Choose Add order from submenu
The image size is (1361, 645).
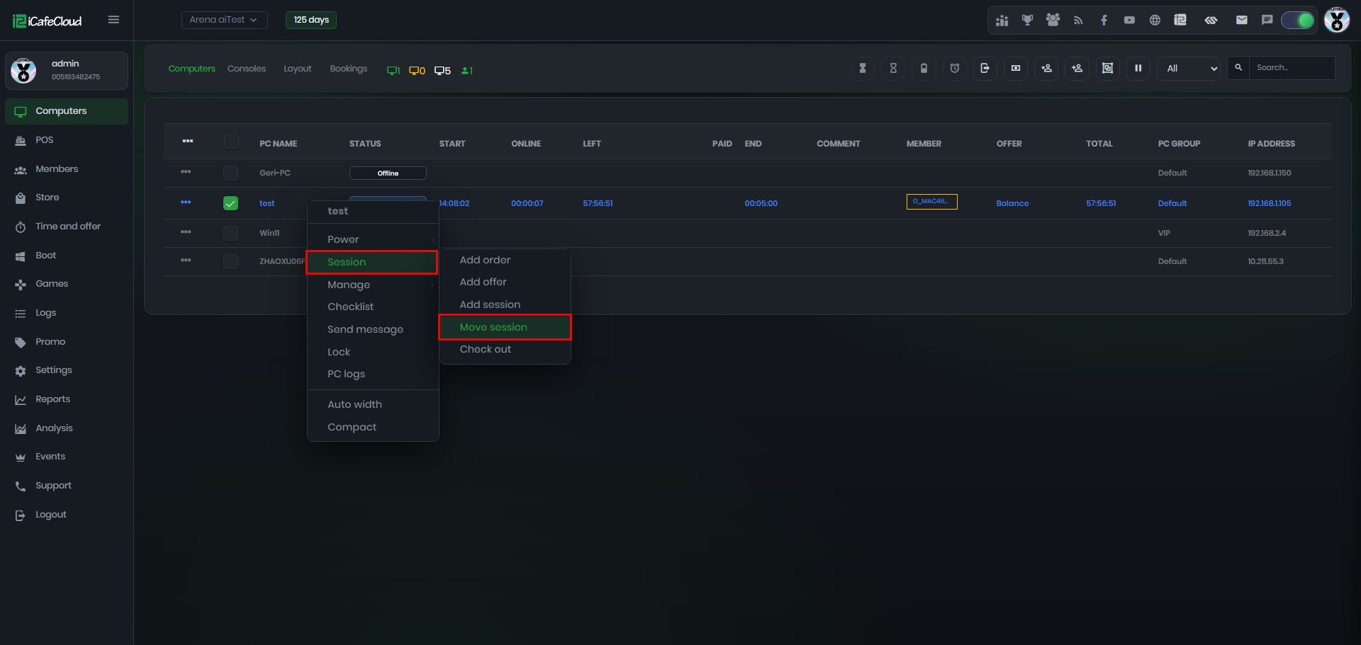(x=505, y=260)
